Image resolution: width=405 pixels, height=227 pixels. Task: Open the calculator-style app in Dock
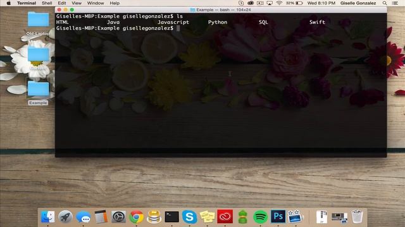click(101, 217)
